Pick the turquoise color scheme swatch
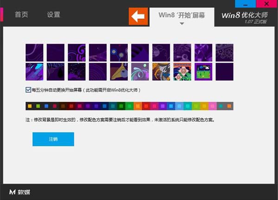 click(188, 106)
